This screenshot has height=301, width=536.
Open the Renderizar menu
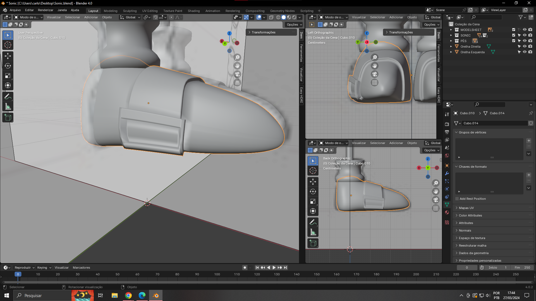tap(46, 10)
